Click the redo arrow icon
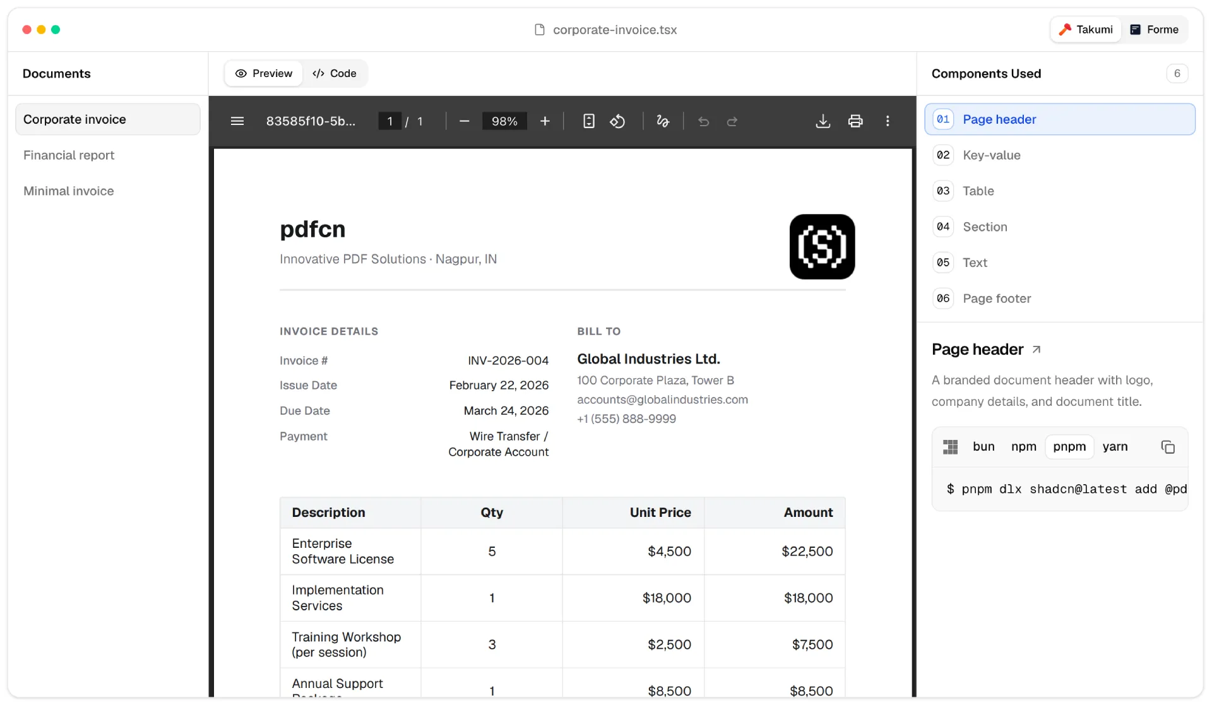Image resolution: width=1212 pixels, height=705 pixels. [x=732, y=121]
